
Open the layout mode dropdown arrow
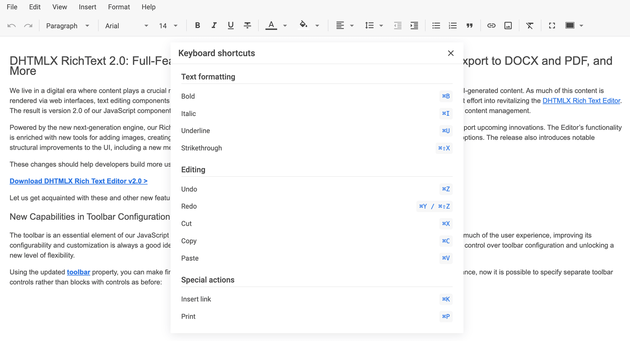[581, 26]
